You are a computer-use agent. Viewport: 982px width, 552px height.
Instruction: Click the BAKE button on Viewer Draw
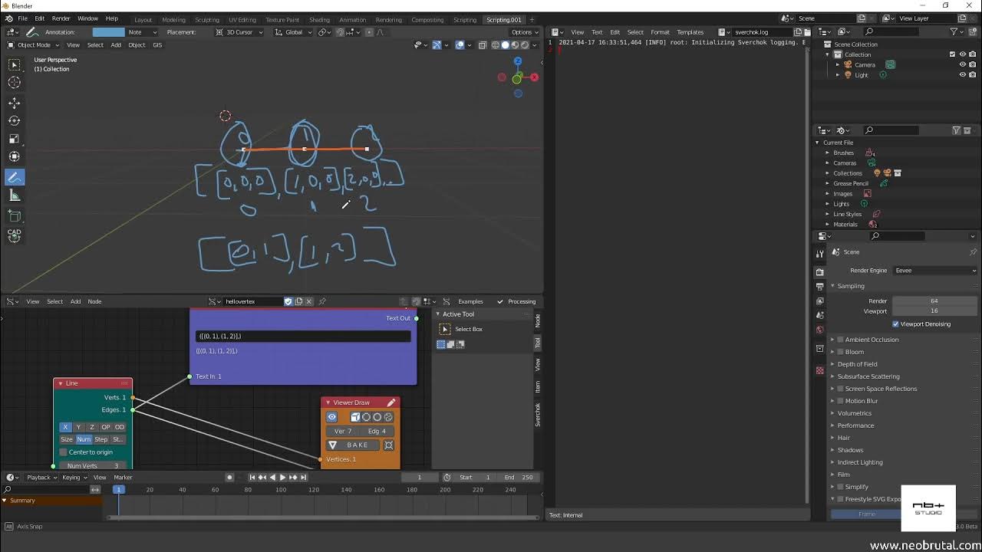coord(354,445)
